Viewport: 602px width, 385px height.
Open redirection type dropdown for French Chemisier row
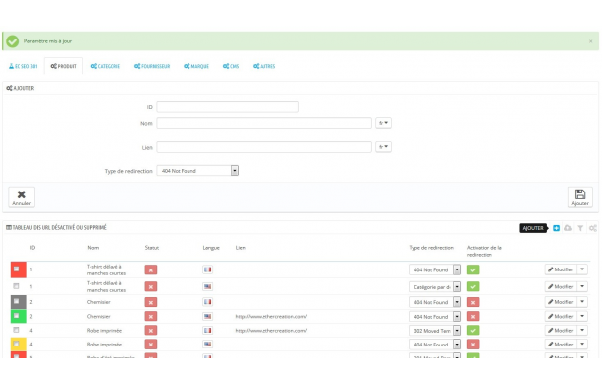[434, 302]
